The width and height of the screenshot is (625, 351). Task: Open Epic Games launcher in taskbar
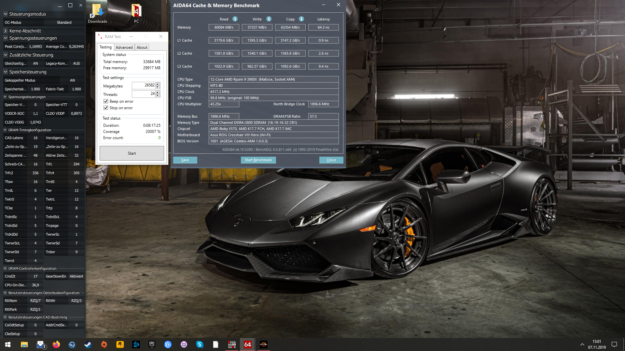pyautogui.click(x=152, y=344)
